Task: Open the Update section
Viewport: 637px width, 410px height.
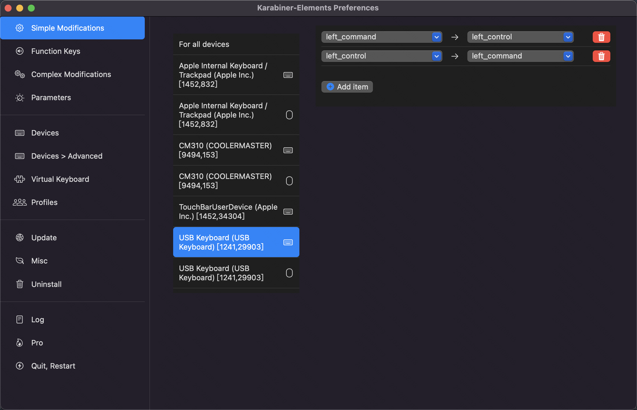Action: click(x=72, y=238)
